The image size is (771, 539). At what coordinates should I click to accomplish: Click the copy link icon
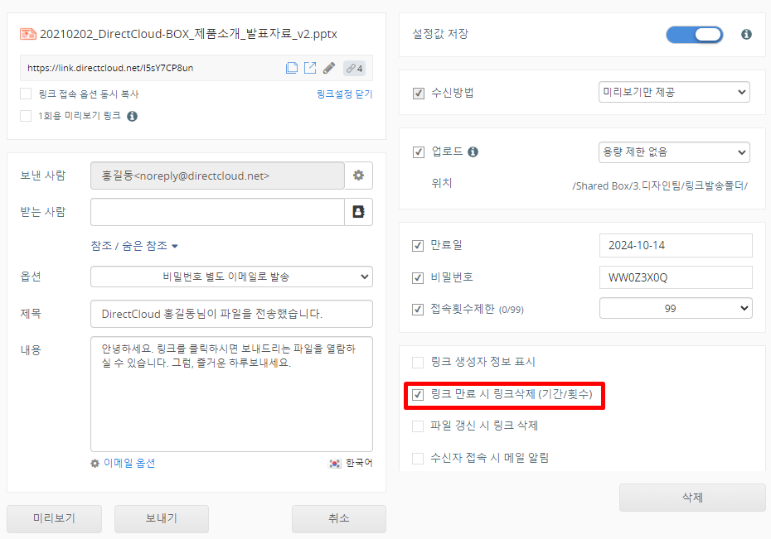pos(292,68)
